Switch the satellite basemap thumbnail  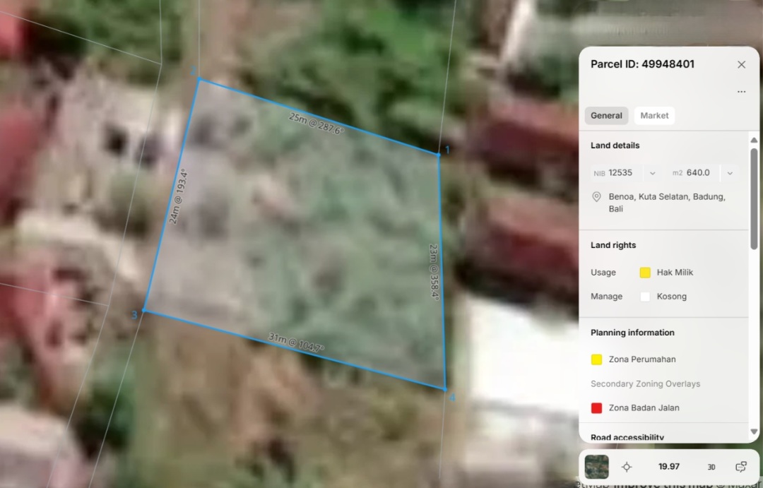597,467
